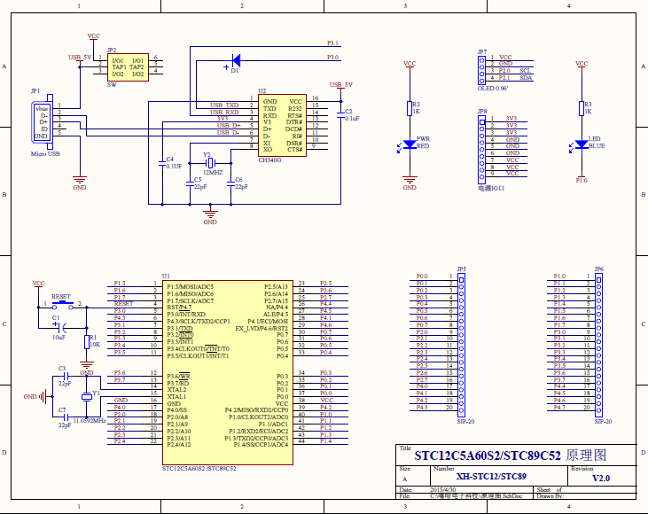Select the SCL label on JP7
648x514 pixels.
pyautogui.click(x=526, y=71)
